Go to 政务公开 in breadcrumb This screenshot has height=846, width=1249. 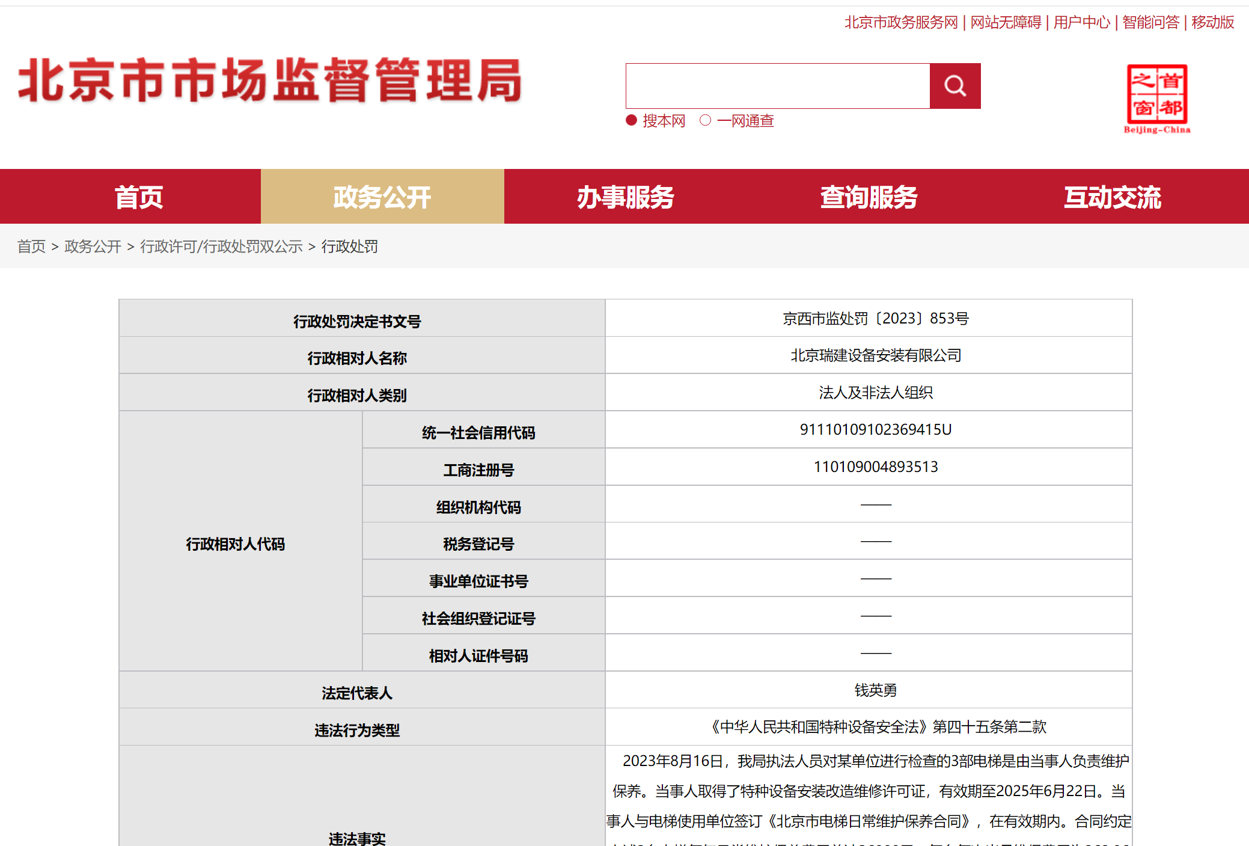tap(93, 247)
